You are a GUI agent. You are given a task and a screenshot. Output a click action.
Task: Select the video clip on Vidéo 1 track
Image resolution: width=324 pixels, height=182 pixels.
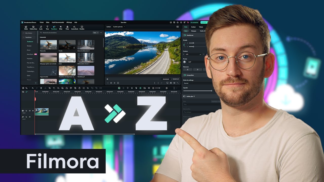tap(42, 112)
